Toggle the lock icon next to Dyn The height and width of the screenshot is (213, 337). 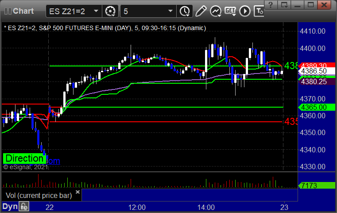click(x=24, y=206)
